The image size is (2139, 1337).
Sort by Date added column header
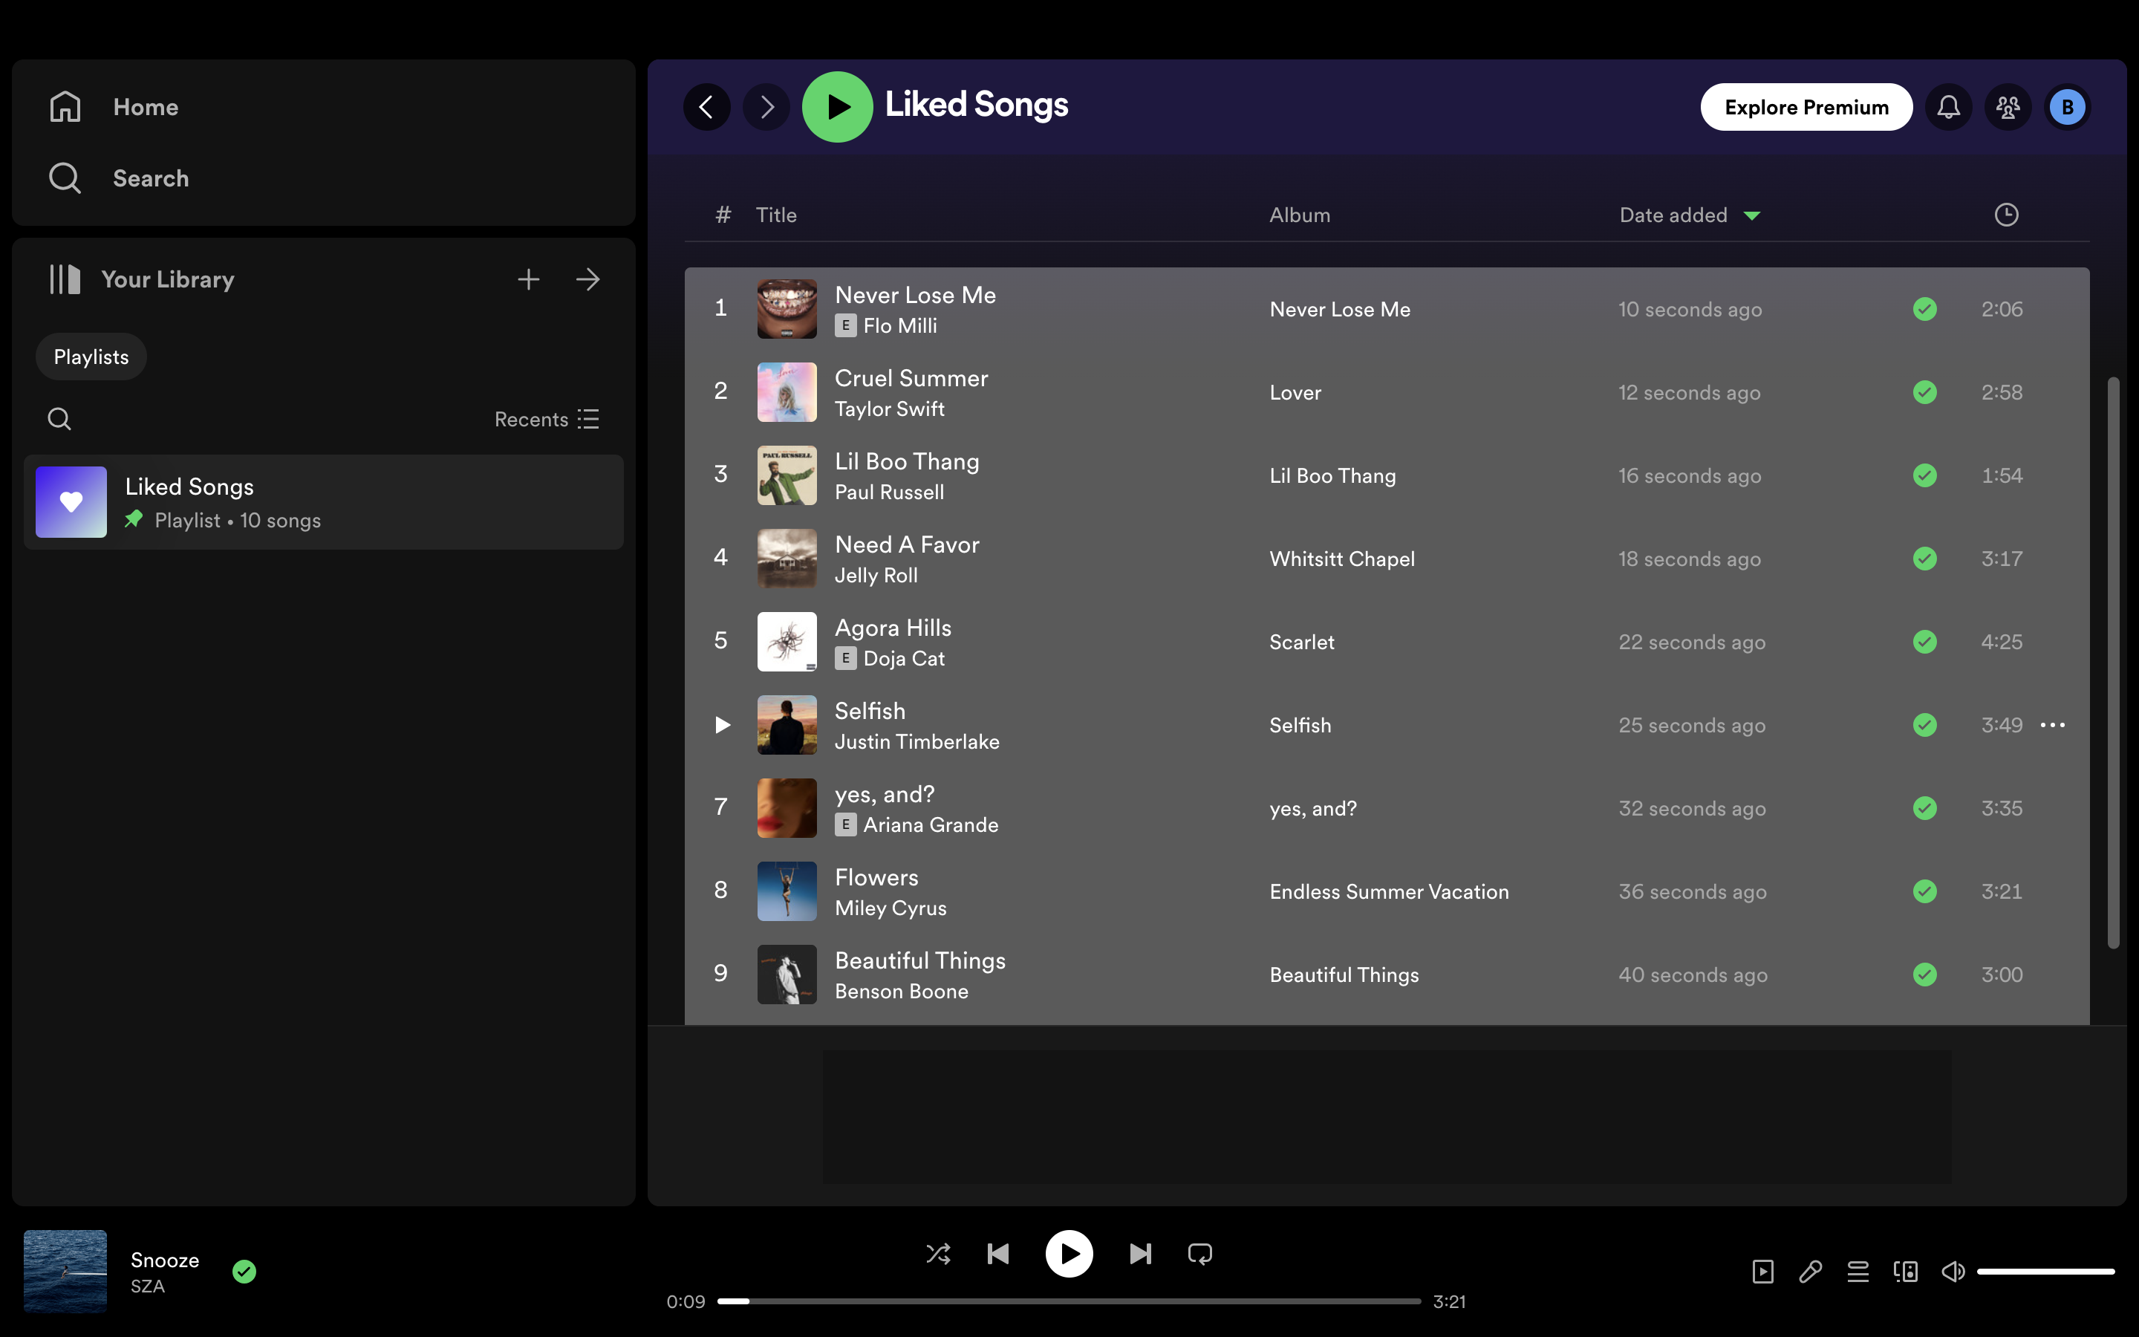click(1689, 215)
